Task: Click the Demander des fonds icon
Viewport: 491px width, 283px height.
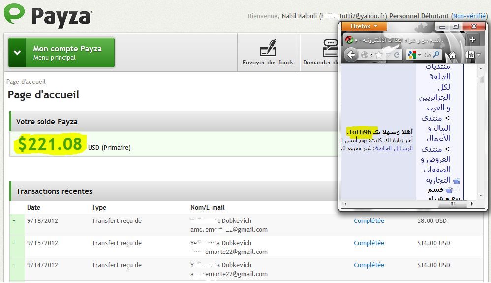Action: (330, 48)
